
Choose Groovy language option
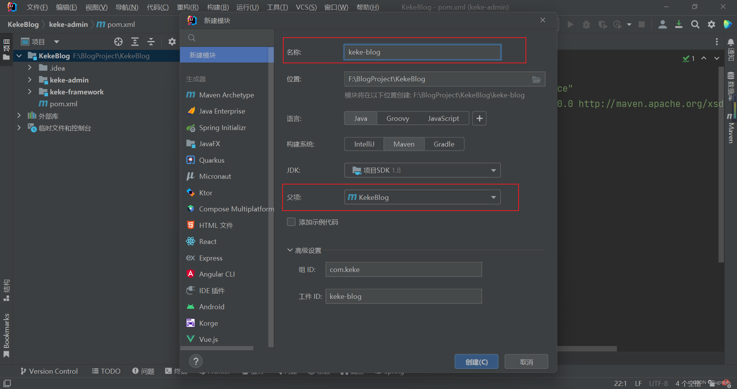tap(398, 119)
